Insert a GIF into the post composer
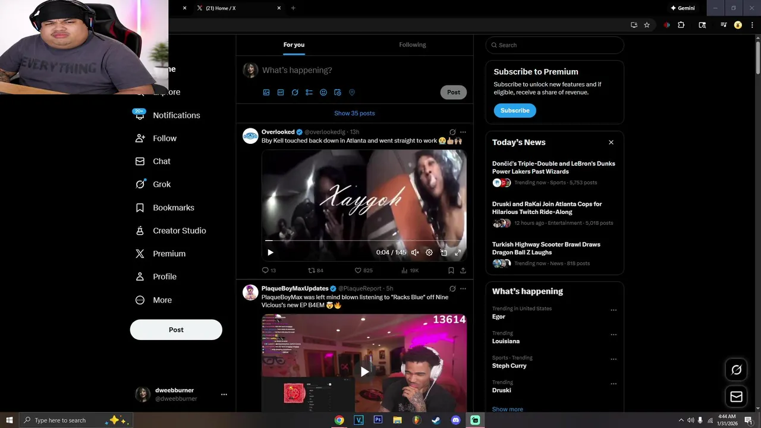Viewport: 761px width, 428px height. tap(281, 92)
